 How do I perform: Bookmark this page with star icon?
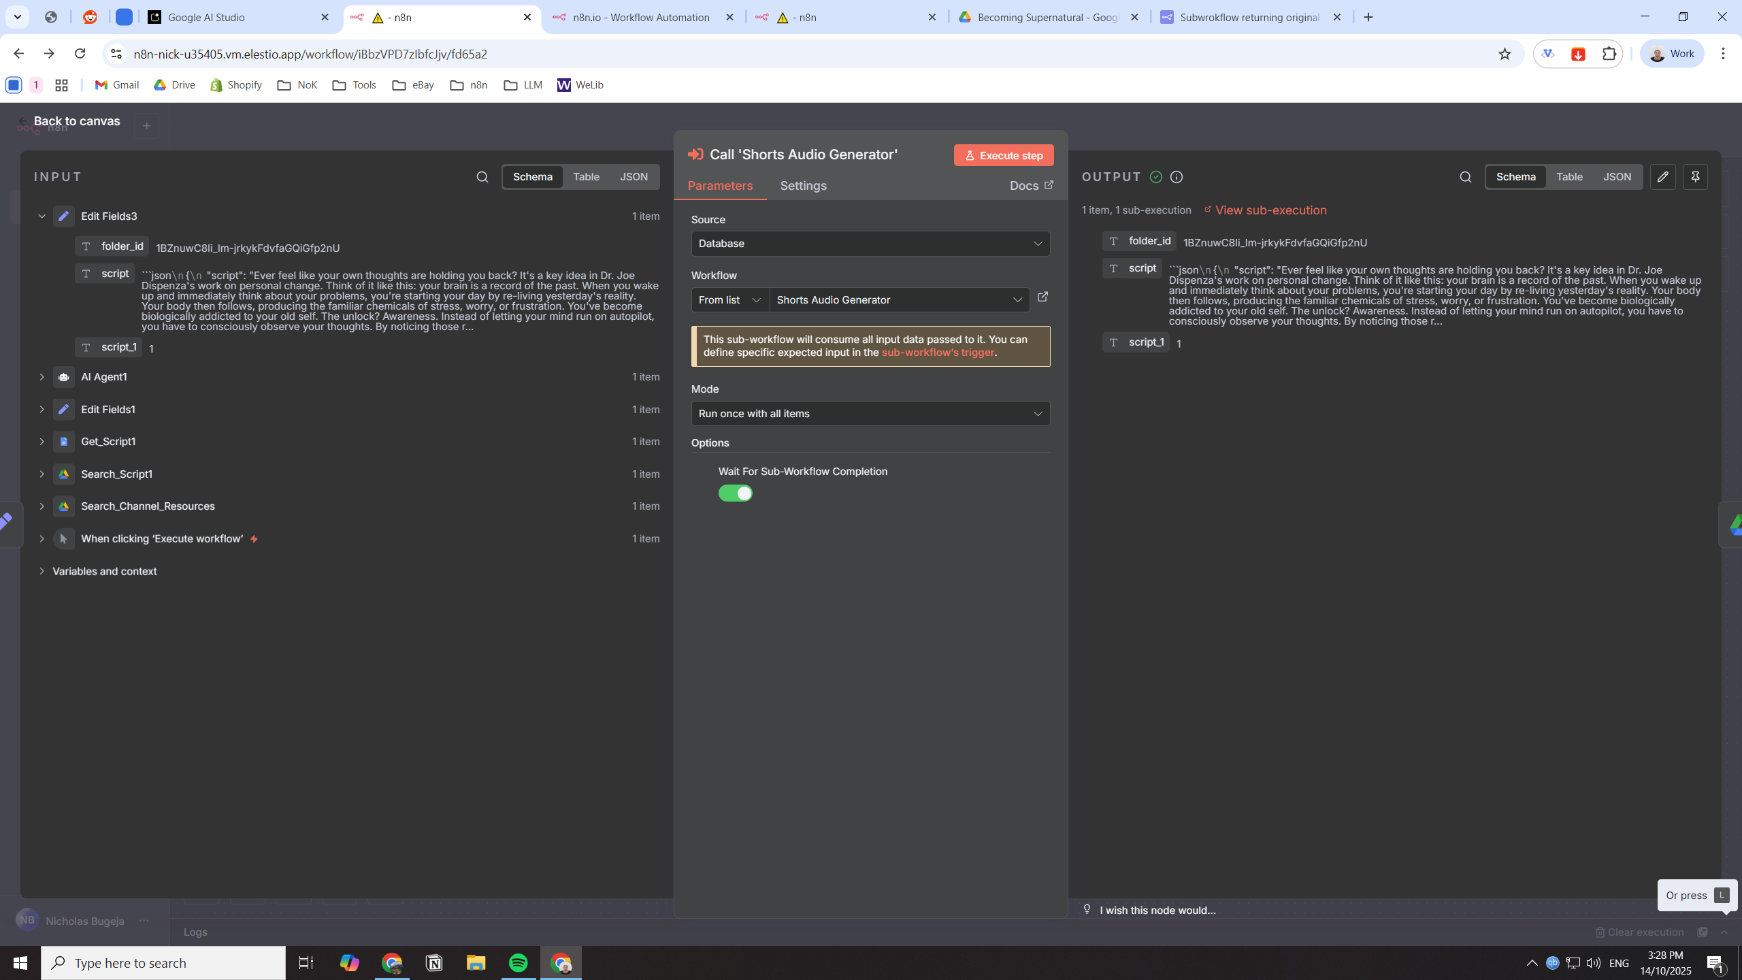tap(1505, 54)
